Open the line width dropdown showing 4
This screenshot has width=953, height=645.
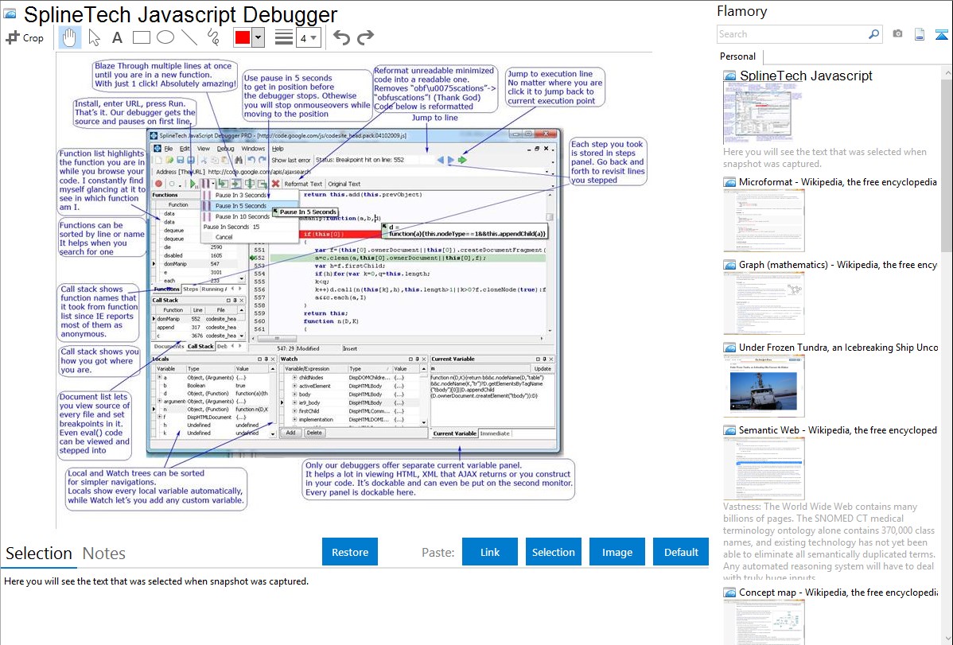point(308,38)
